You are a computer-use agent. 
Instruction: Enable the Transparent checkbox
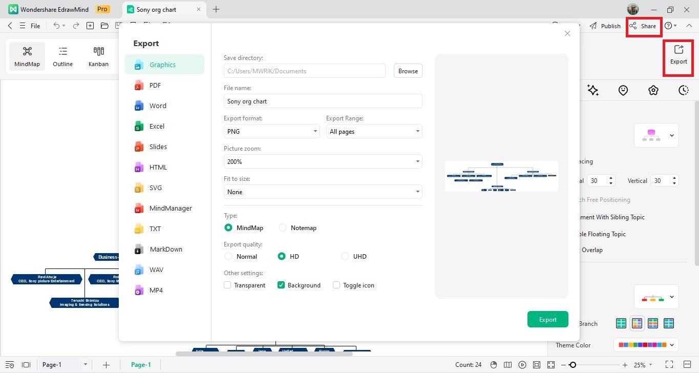coord(227,285)
